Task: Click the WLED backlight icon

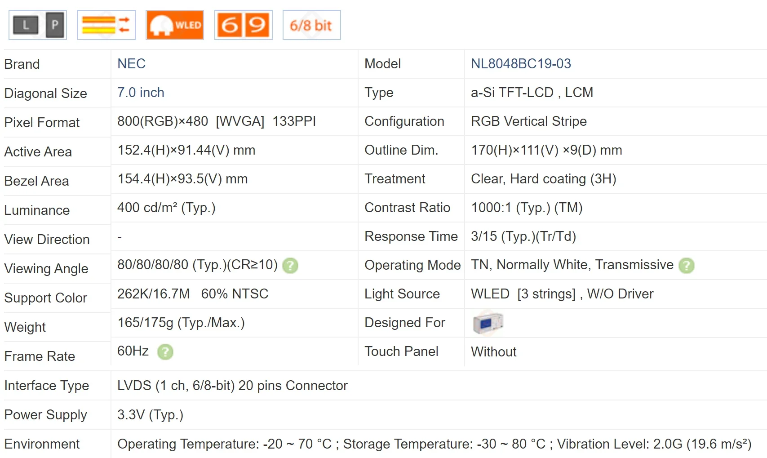Action: pyautogui.click(x=175, y=25)
